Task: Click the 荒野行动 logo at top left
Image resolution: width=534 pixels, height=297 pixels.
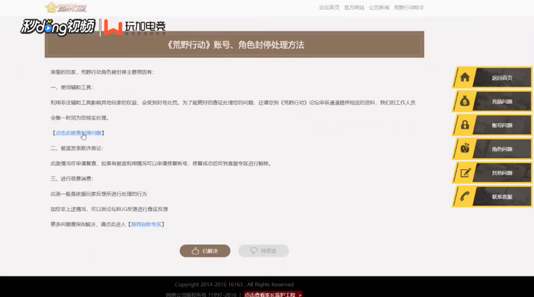Action: [x=66, y=7]
